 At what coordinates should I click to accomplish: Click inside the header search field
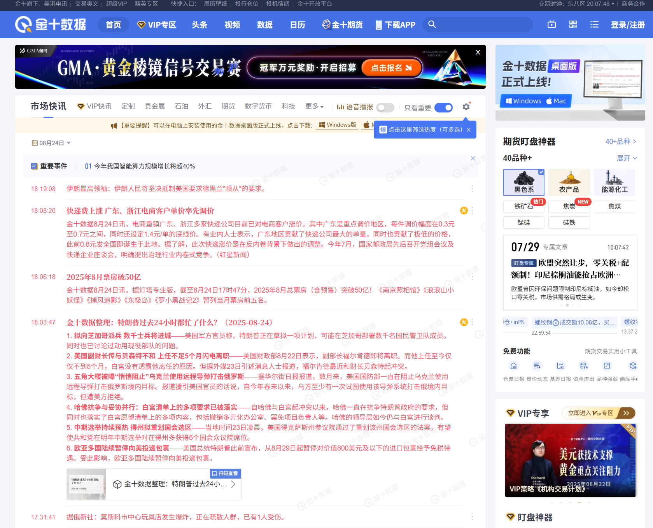(478, 25)
